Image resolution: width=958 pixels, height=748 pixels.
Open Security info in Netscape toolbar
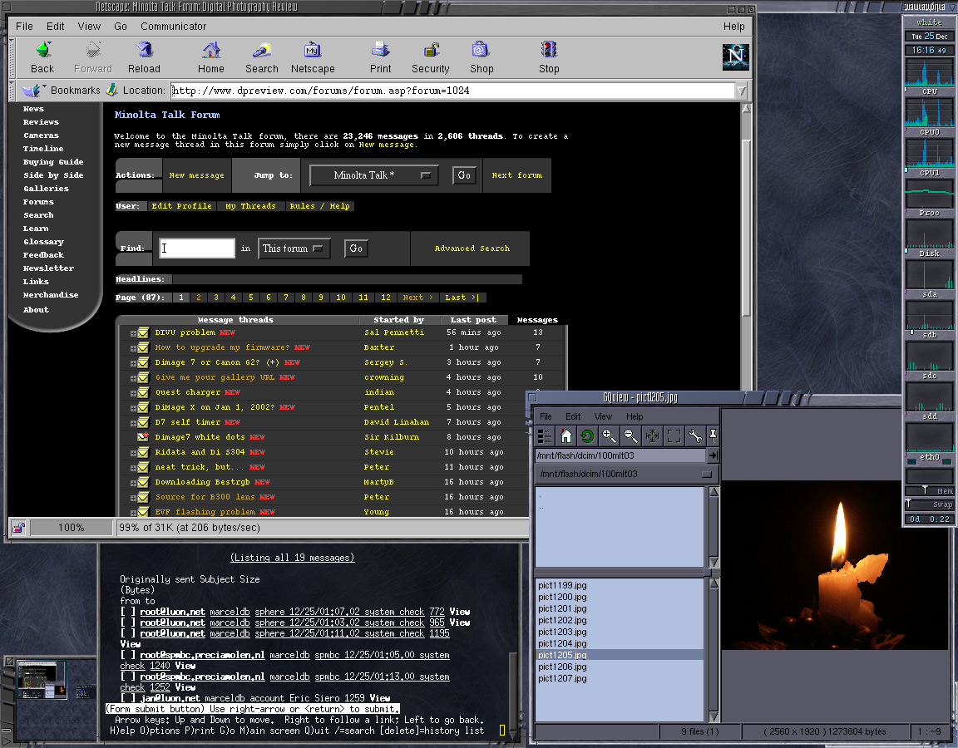pyautogui.click(x=431, y=57)
